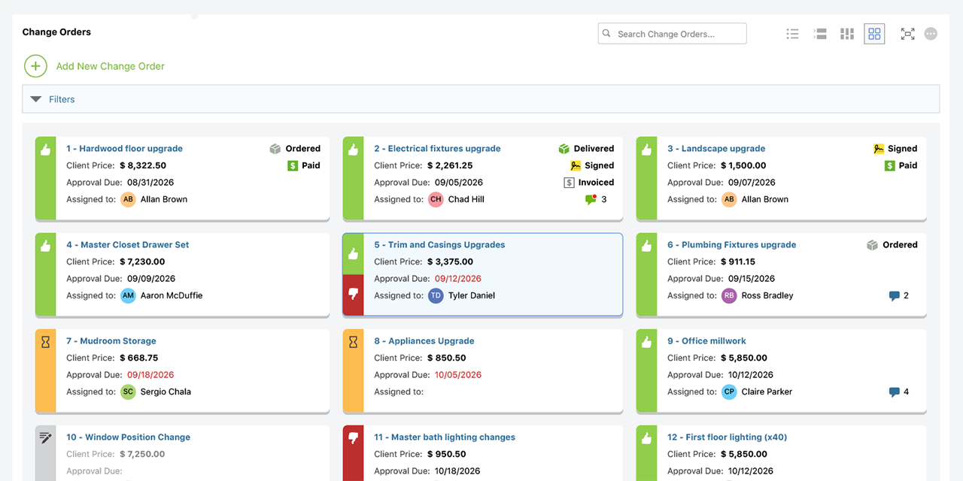Click thumbs-down icon on Master bath lighting changes

(x=354, y=438)
